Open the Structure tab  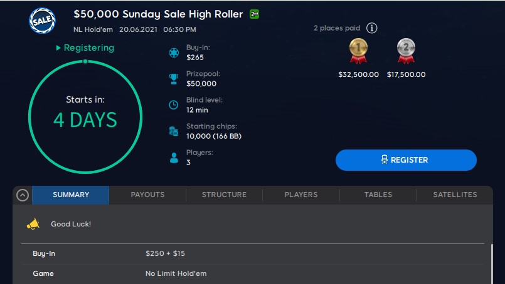pos(224,195)
